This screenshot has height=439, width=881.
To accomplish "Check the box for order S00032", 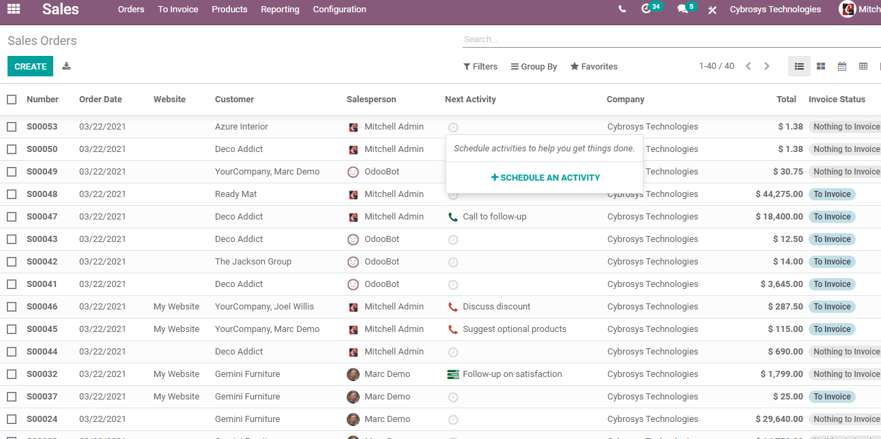I will pos(12,374).
